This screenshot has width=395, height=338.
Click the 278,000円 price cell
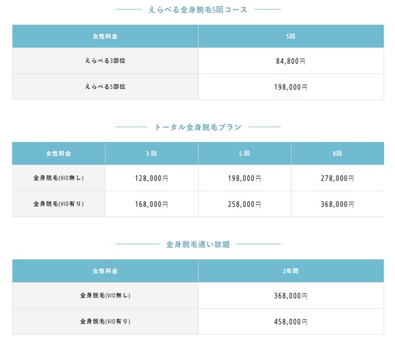[337, 178]
